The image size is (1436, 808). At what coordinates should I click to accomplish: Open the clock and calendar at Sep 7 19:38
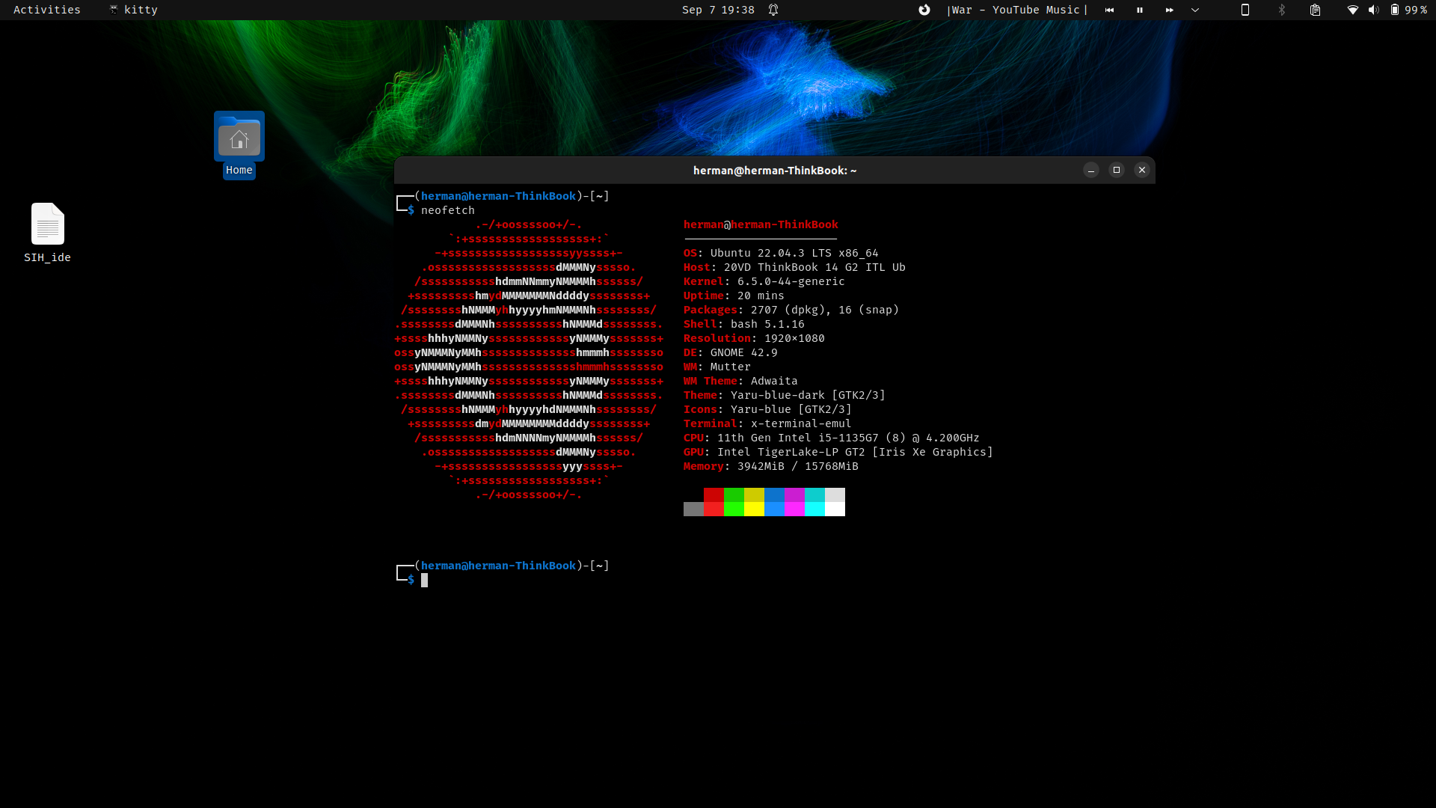coord(718,10)
